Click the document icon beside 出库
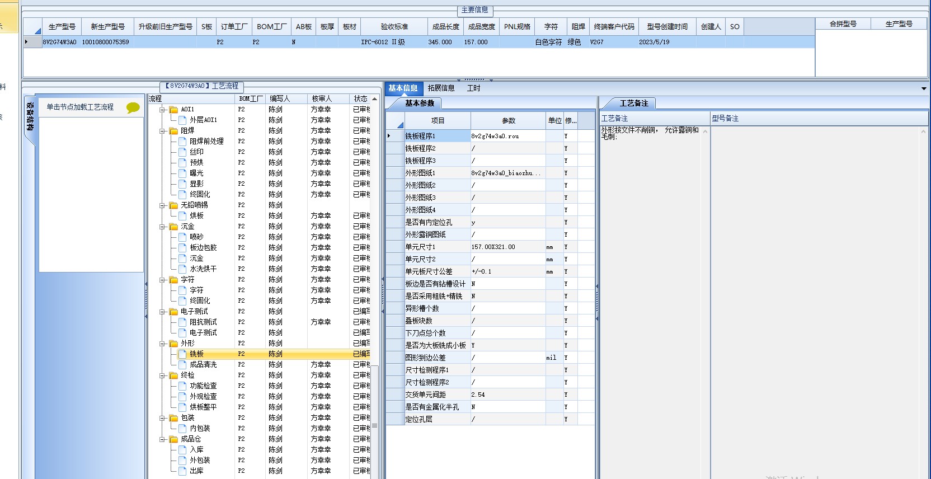The width and height of the screenshot is (931, 479). point(182,471)
